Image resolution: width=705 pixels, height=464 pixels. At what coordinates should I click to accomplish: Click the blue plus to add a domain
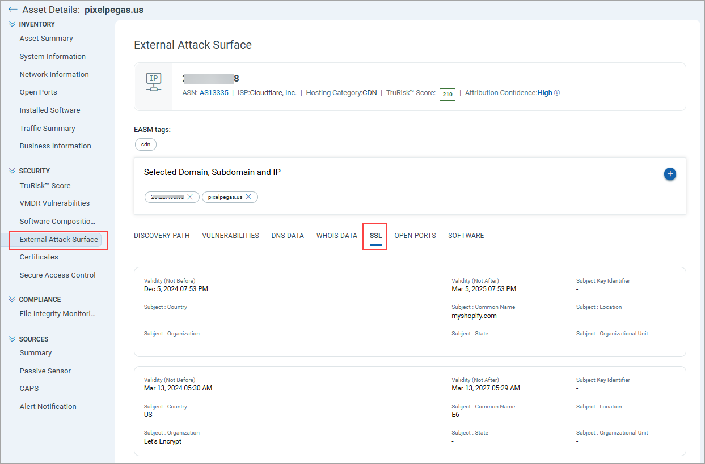tap(670, 174)
